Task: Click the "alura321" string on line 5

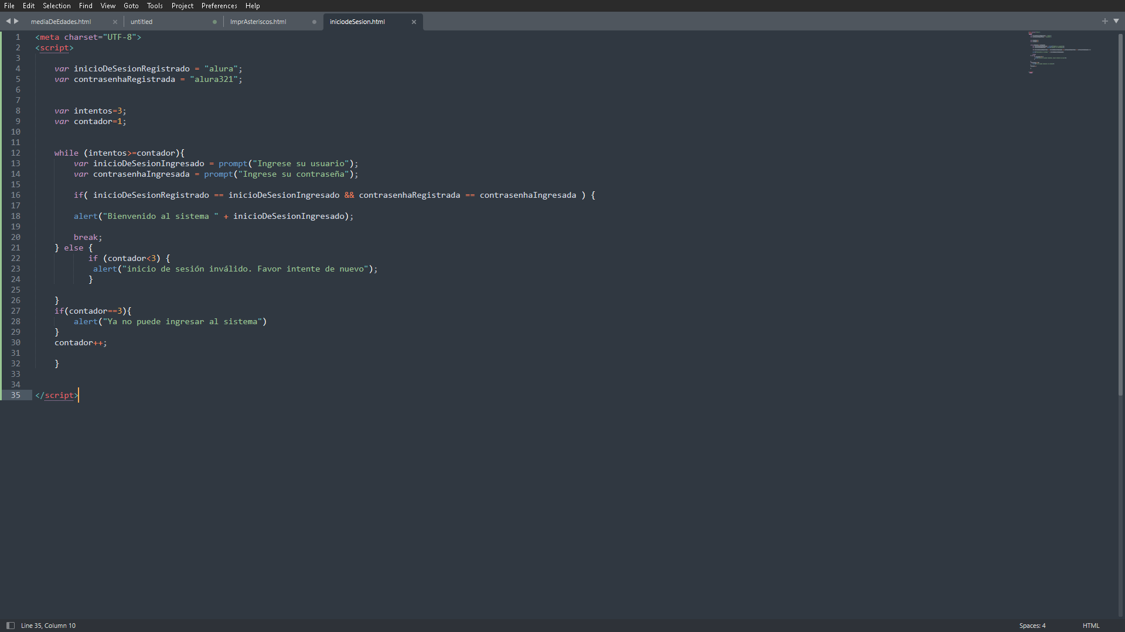Action: [214, 79]
